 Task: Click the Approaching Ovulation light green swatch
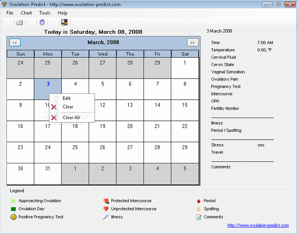[x=13, y=201]
